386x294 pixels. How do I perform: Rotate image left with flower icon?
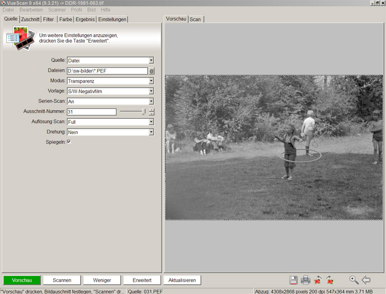click(x=318, y=280)
